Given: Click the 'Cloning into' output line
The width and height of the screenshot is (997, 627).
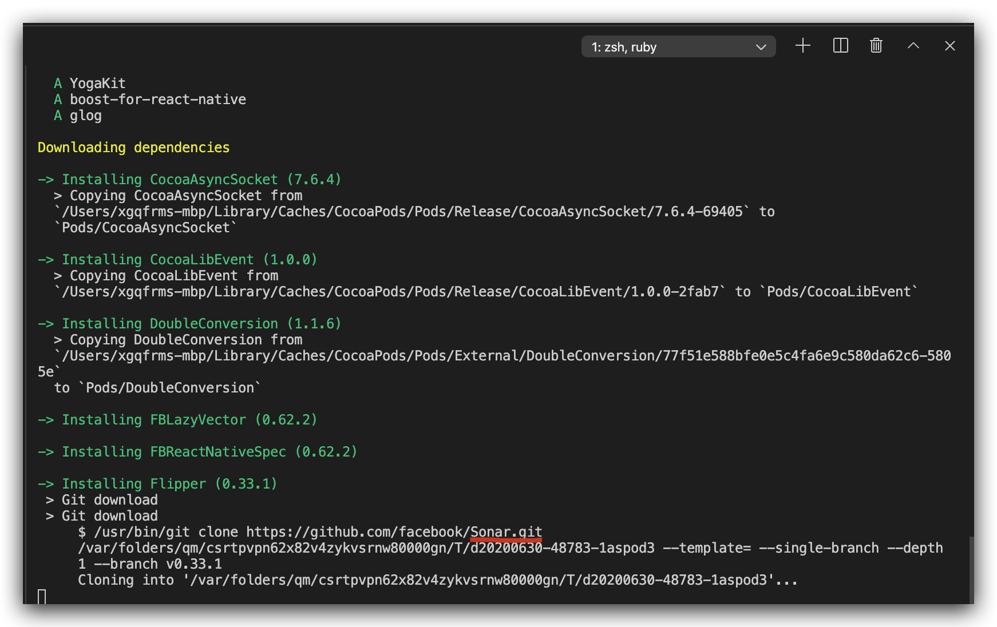Looking at the screenshot, I should (x=438, y=580).
